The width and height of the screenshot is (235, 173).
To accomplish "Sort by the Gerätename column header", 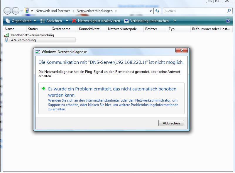I will pyautogui.click(x=63, y=29).
